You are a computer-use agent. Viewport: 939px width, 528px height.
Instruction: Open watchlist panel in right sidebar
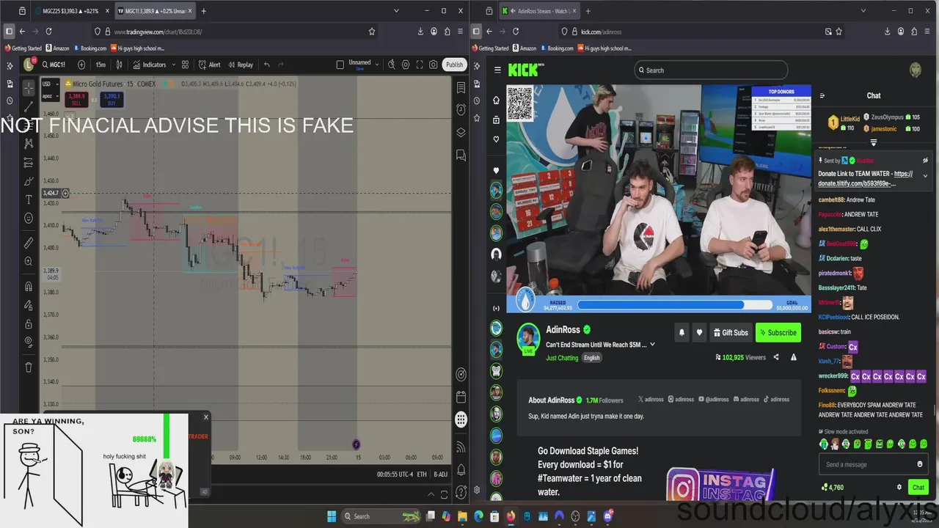tap(461, 87)
